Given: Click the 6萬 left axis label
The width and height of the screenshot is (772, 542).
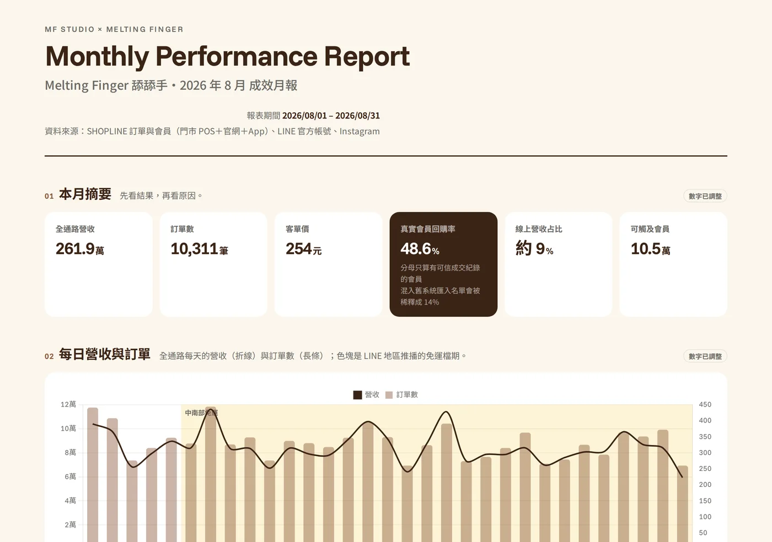Looking at the screenshot, I should [x=70, y=476].
